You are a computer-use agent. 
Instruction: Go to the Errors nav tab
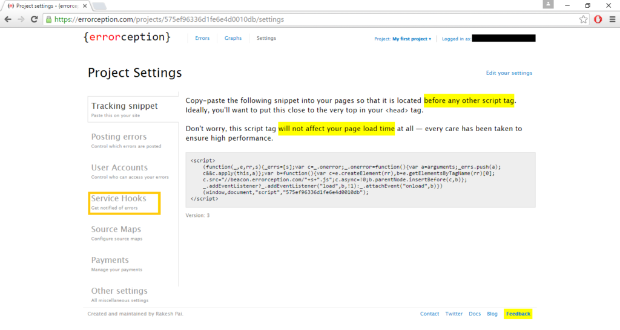(x=202, y=38)
